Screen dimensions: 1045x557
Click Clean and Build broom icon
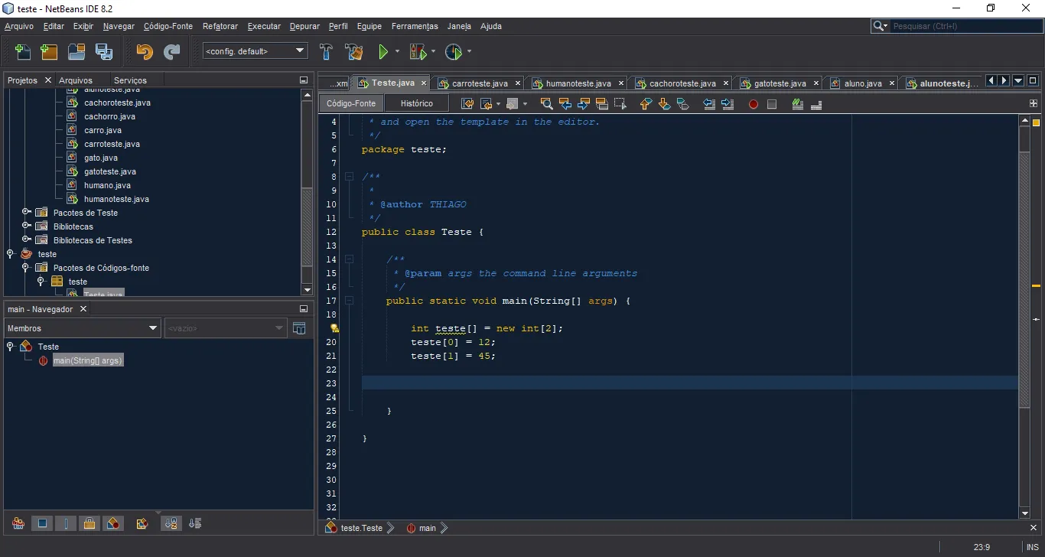pos(353,52)
